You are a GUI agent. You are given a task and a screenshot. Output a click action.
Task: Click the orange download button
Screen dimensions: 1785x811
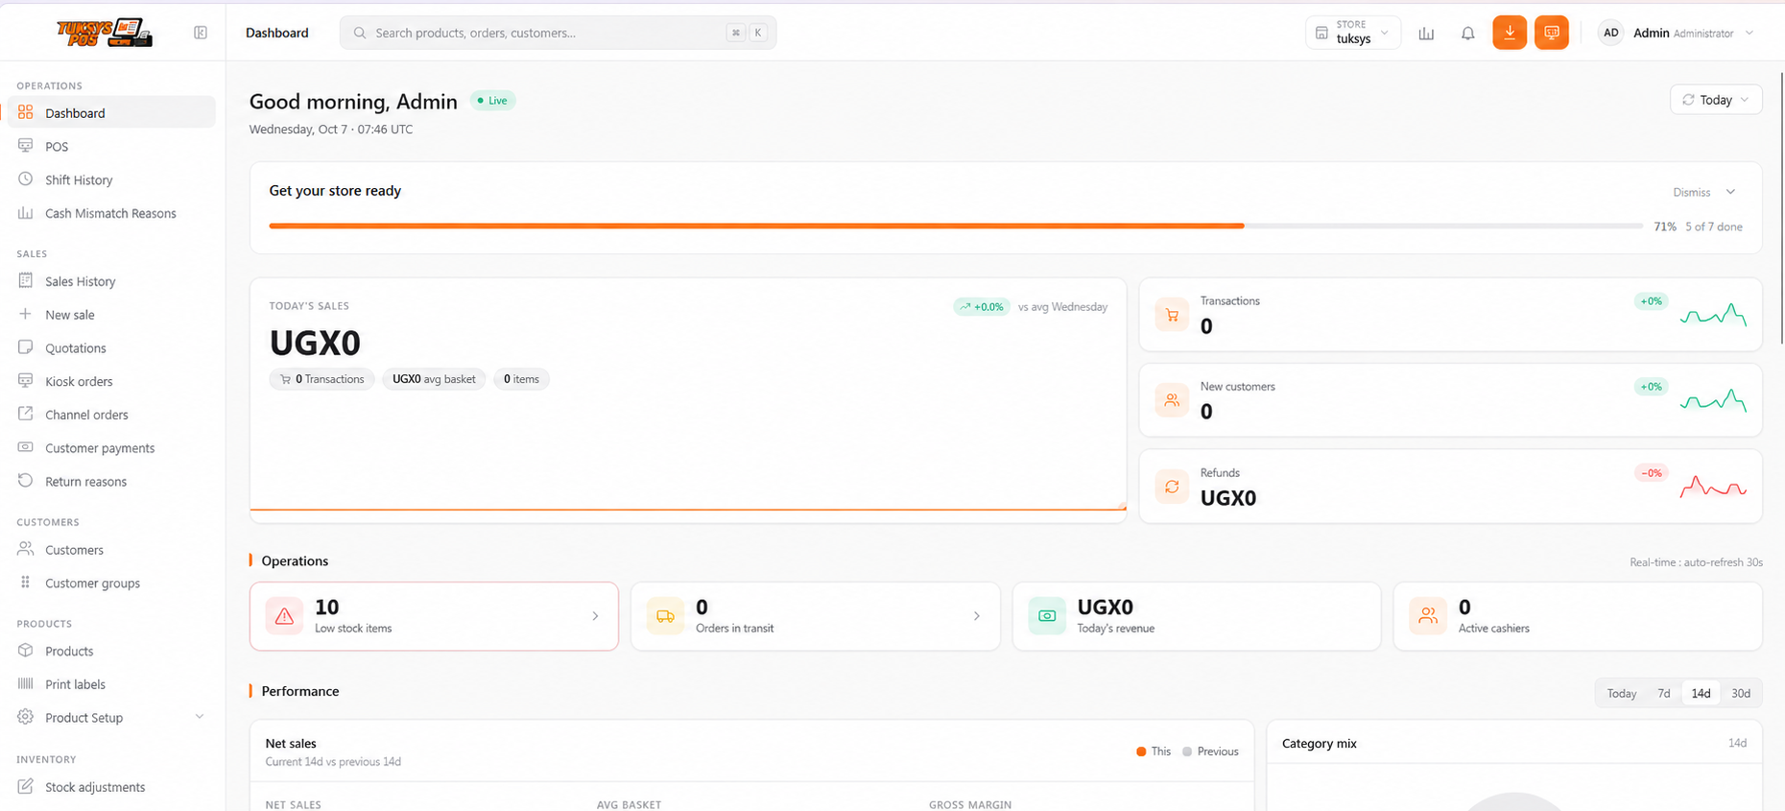[x=1510, y=33]
